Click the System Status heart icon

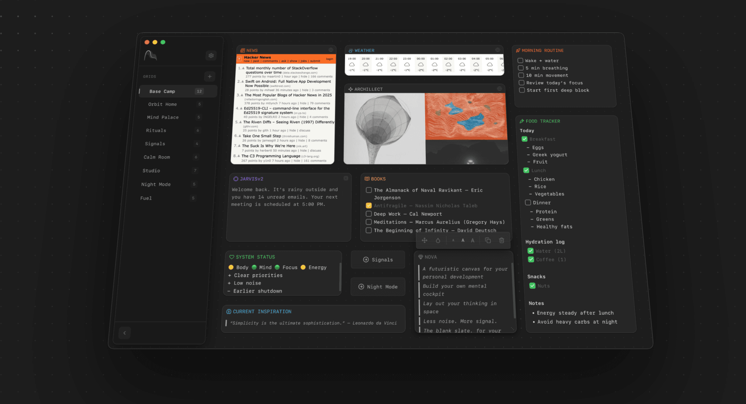click(x=232, y=257)
